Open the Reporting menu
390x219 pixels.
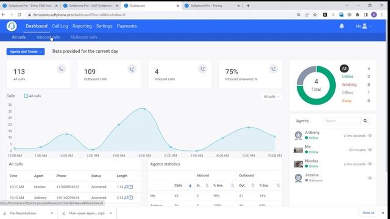82,26
